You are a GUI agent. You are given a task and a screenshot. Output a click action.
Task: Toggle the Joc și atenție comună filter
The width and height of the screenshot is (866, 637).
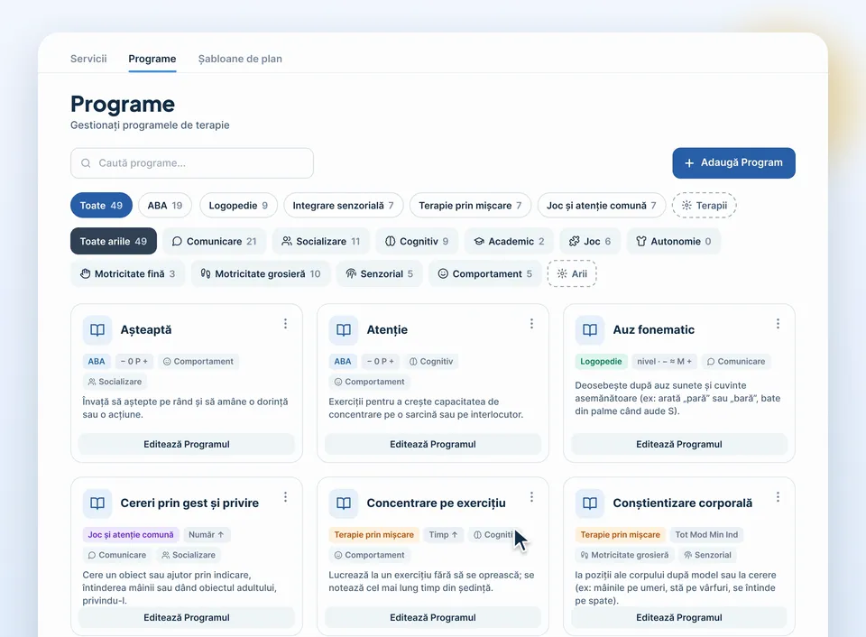pyautogui.click(x=602, y=206)
